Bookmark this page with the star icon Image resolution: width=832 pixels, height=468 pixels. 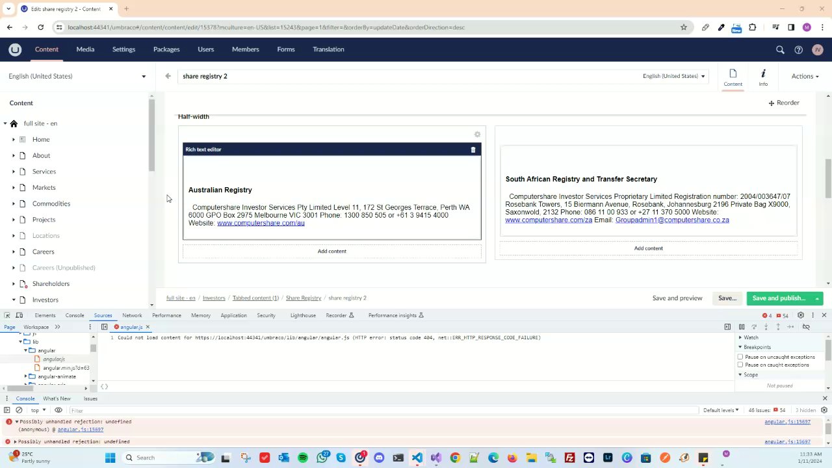point(684,27)
